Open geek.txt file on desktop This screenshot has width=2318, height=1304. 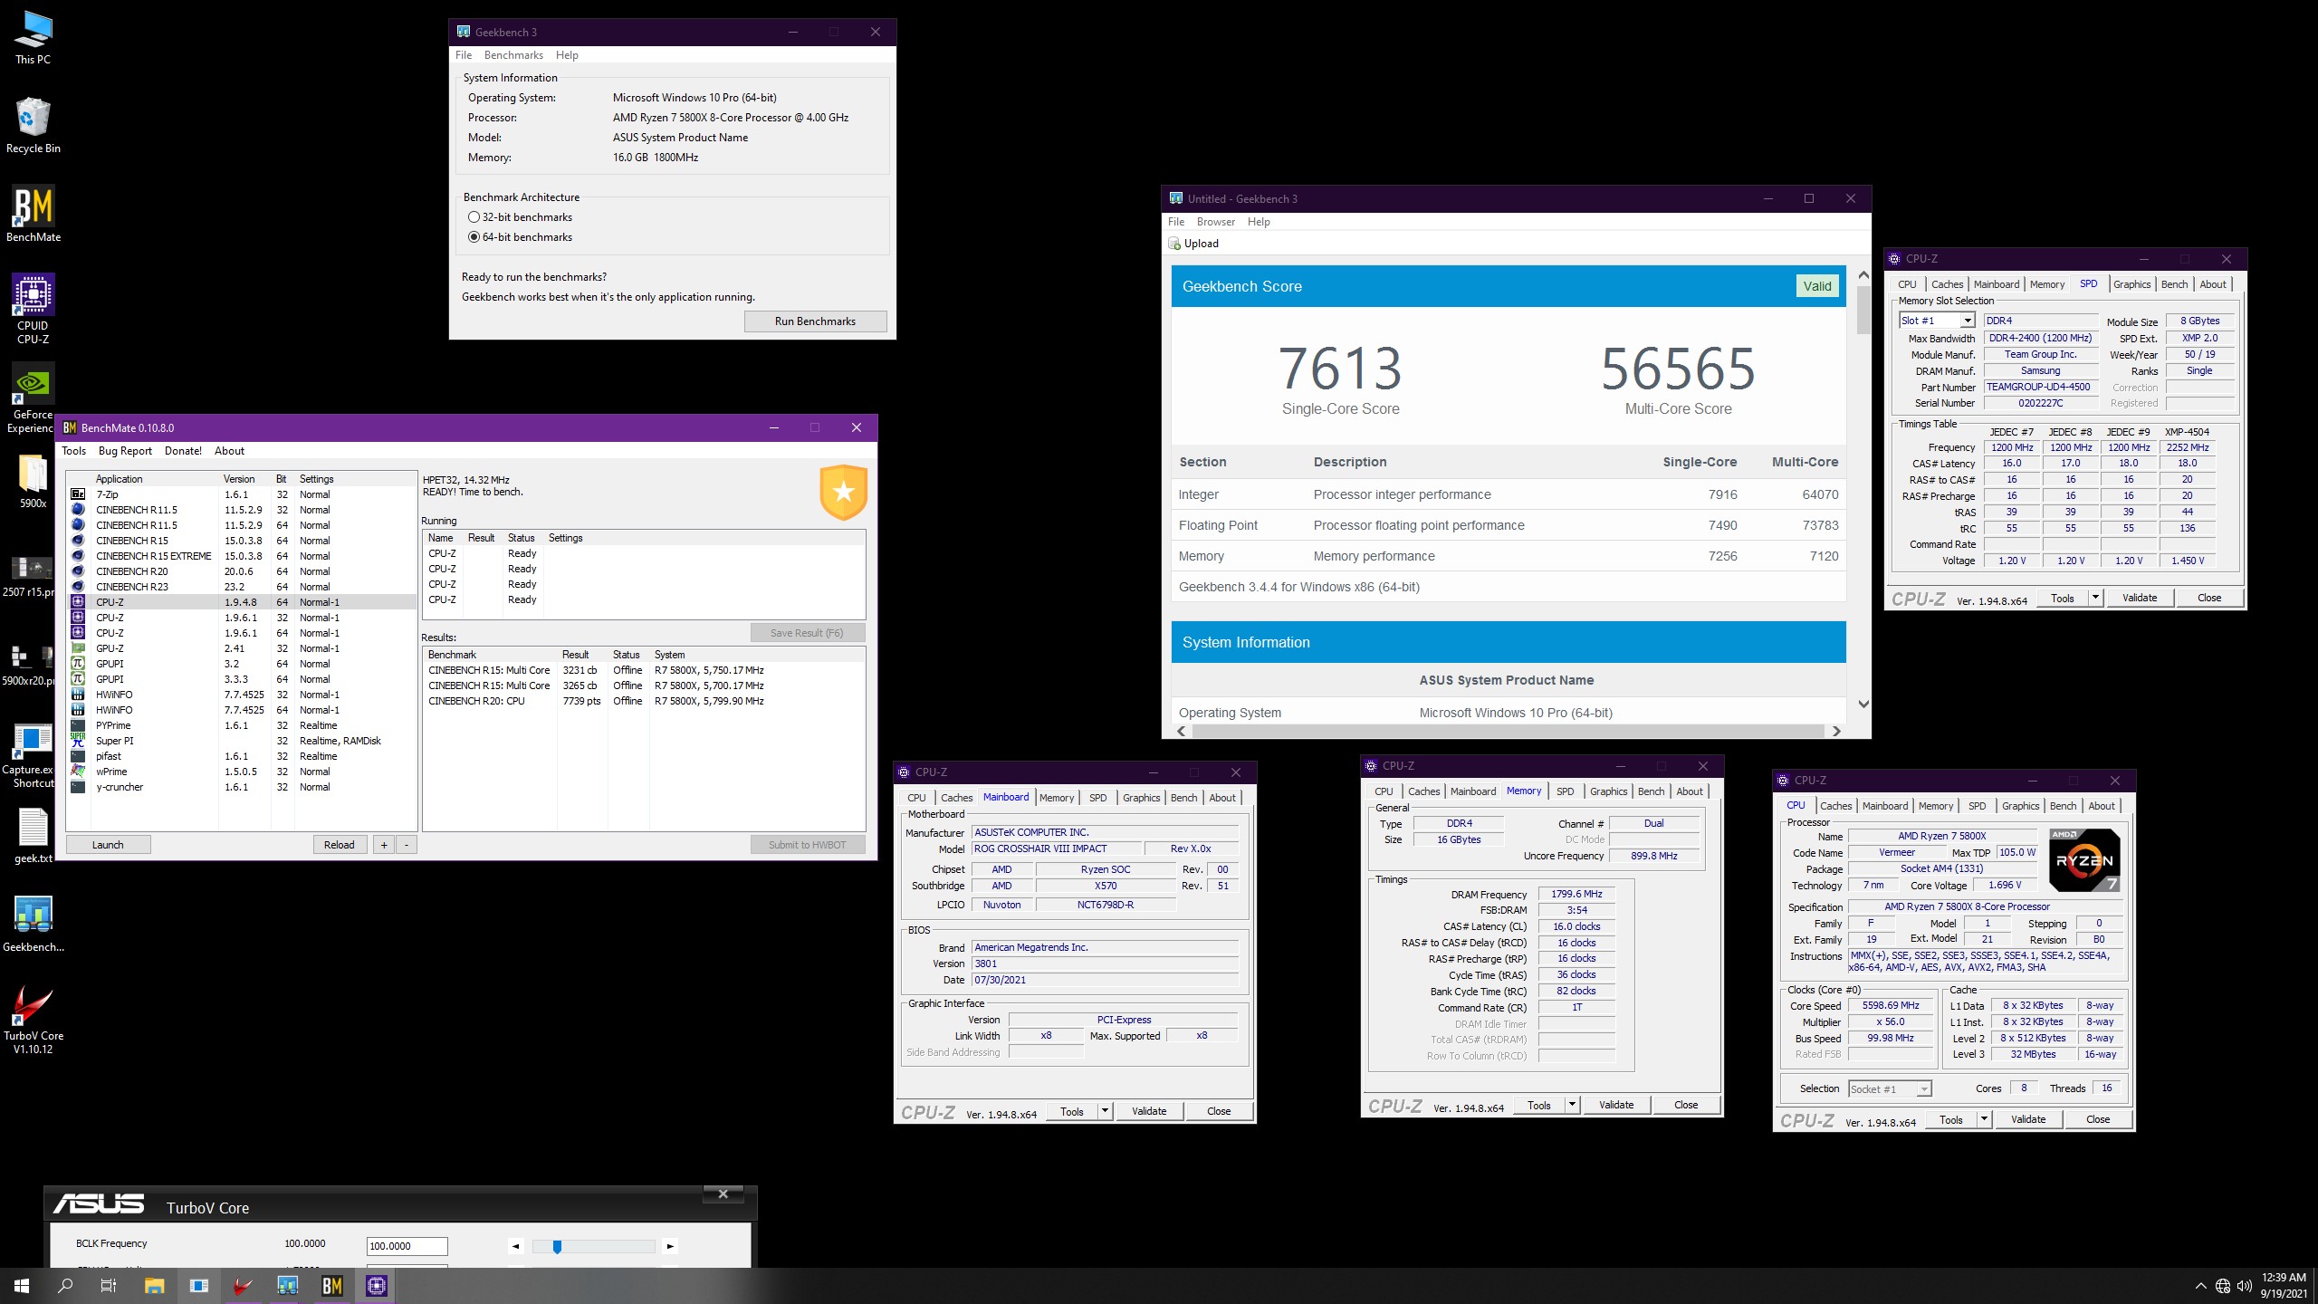pos(34,835)
